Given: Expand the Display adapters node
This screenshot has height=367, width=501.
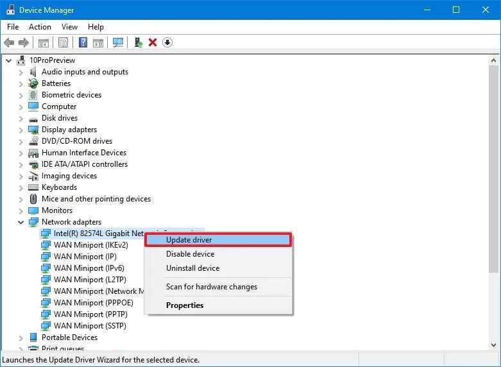Looking at the screenshot, I should 21,130.
